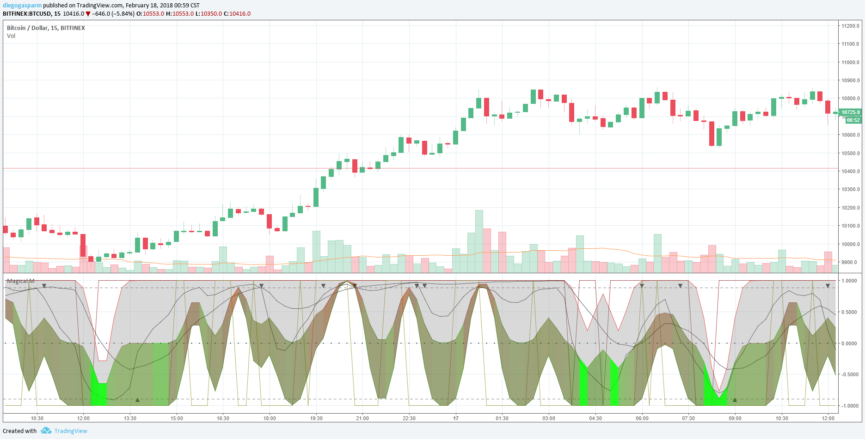Click the high value H:10553.0
Viewport: 865px width, 439px height.
(x=180, y=14)
